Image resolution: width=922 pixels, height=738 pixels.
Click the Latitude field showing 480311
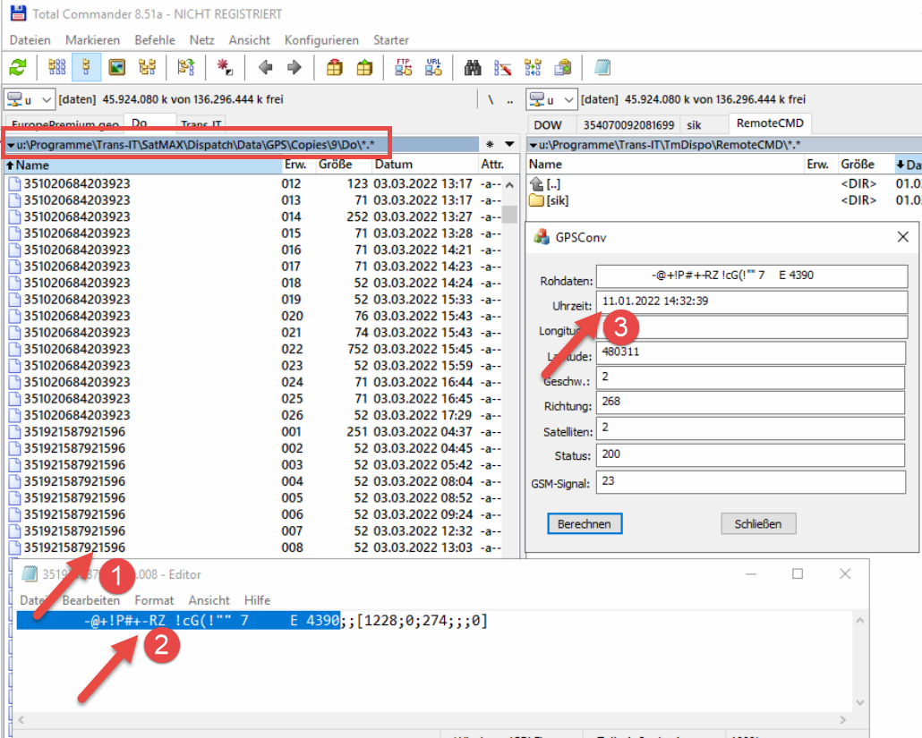pyautogui.click(x=751, y=352)
